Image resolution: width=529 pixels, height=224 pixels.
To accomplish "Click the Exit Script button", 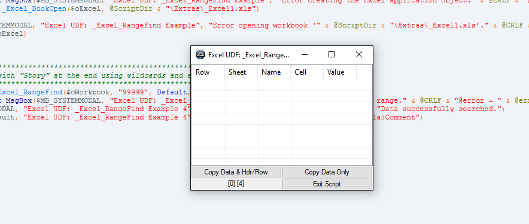I will coord(327,184).
